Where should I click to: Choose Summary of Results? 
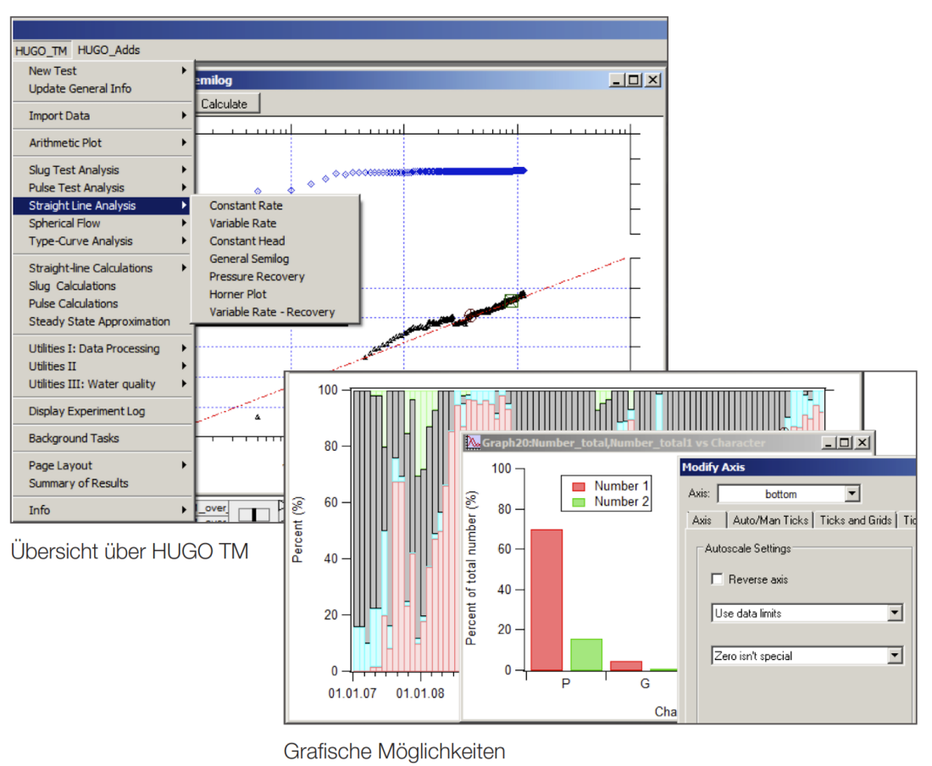[103, 483]
